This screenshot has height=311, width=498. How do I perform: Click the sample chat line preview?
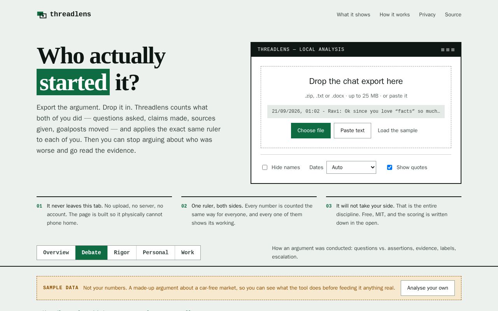point(356,112)
